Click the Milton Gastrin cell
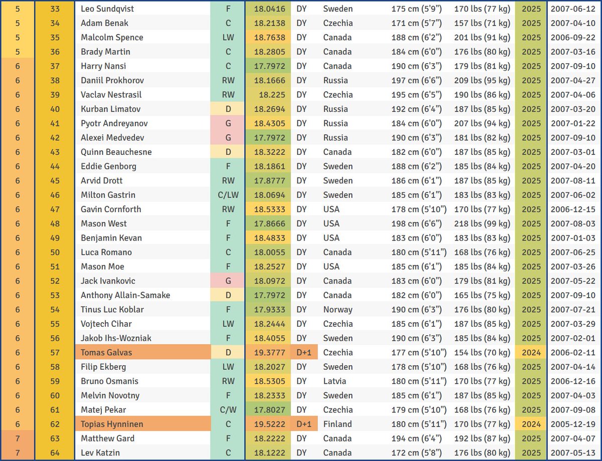This screenshot has width=602, height=461. [142, 195]
